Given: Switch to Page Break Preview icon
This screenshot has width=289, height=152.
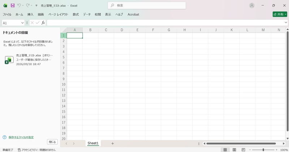Looking at the screenshot, I should 243,150.
